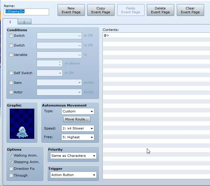Switch to event page tab 1
The width and height of the screenshot is (210, 186).
point(10,22)
